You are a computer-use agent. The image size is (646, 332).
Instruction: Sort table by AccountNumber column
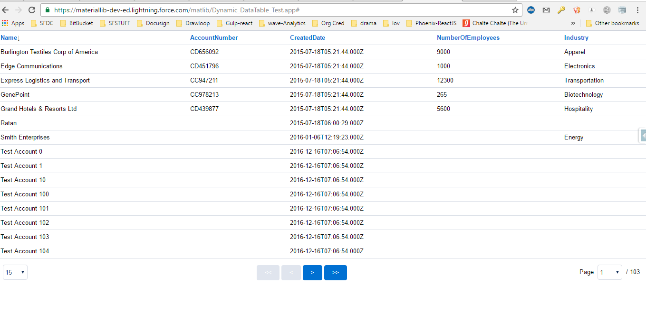click(214, 38)
